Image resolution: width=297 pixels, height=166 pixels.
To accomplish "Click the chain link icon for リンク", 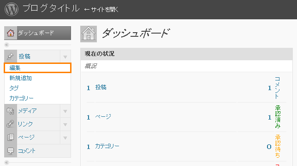I will pyautogui.click(x=10, y=124).
